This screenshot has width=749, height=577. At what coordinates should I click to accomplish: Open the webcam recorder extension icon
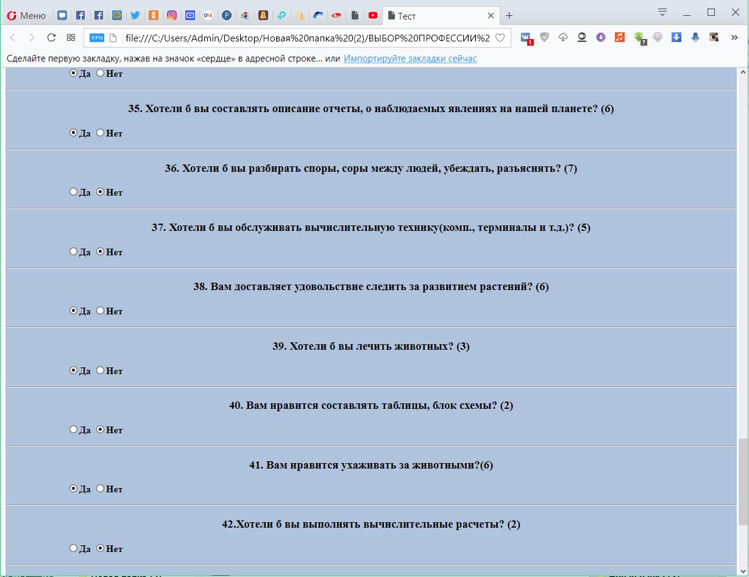(x=582, y=38)
